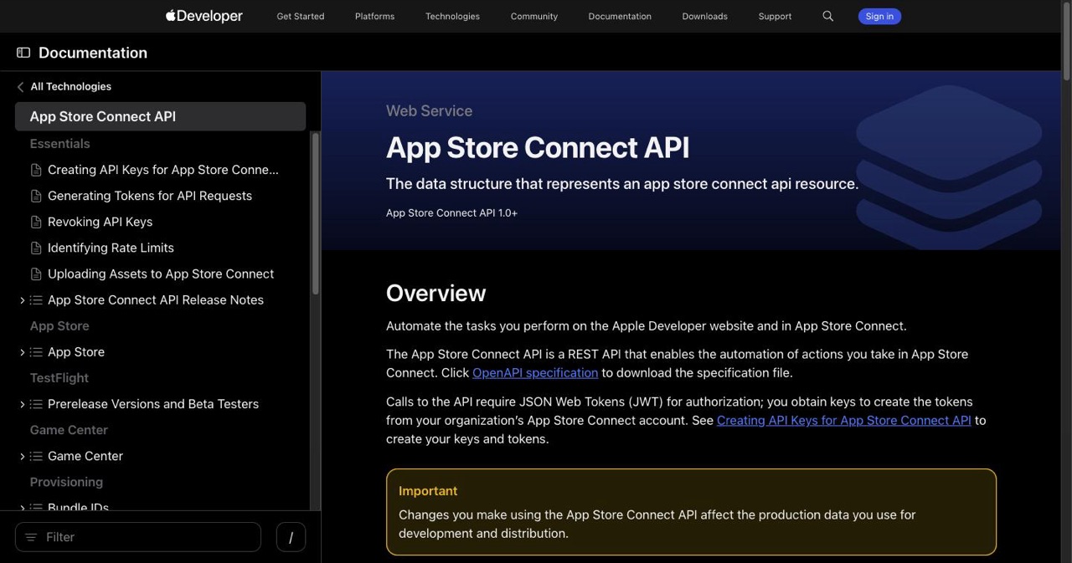Click list icon beside Prerelease Versions
The image size is (1072, 563).
click(x=36, y=404)
